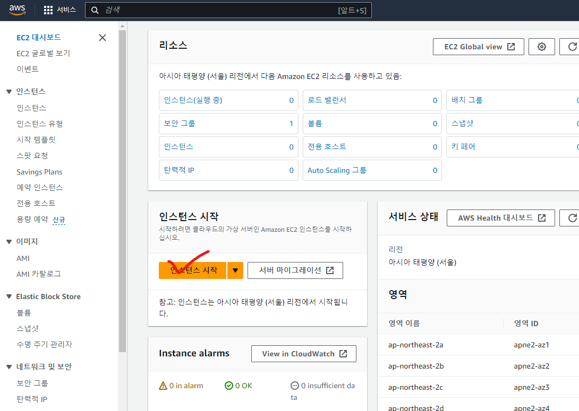The width and height of the screenshot is (579, 411).
Task: Open 시작 템플릿 in sidebar
Action: 36,139
